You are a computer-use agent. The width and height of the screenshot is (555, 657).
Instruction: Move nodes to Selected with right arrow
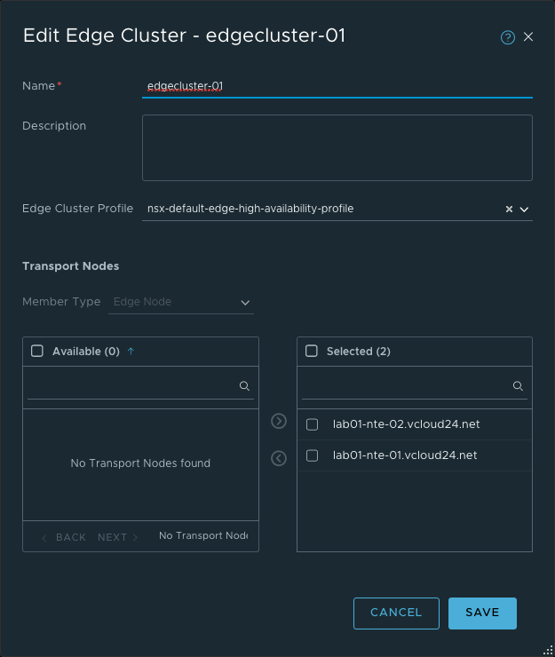click(279, 421)
